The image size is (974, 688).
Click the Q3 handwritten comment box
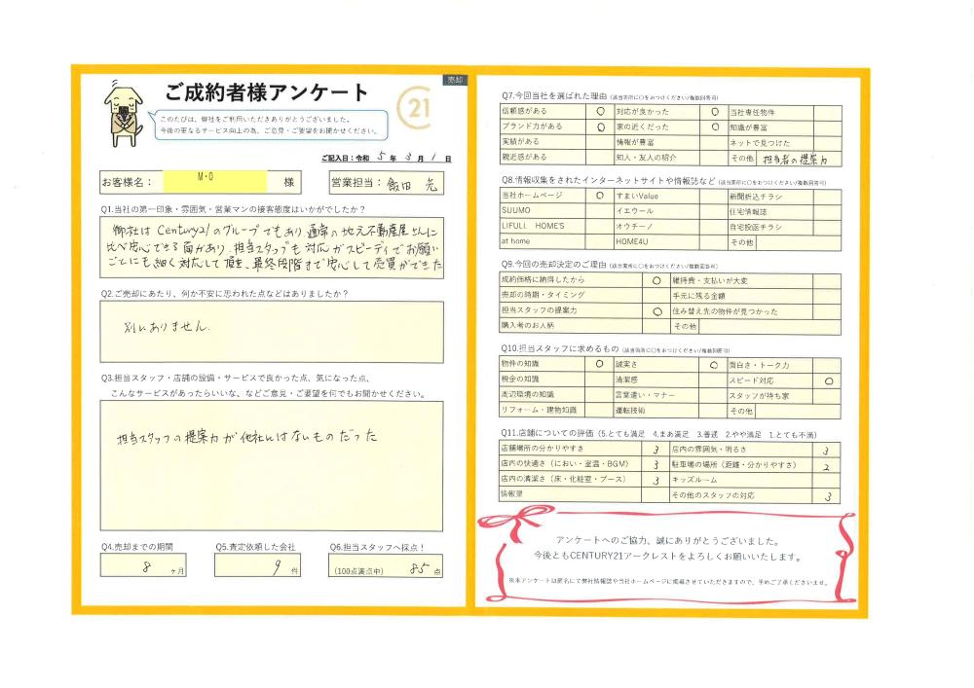pos(272,466)
